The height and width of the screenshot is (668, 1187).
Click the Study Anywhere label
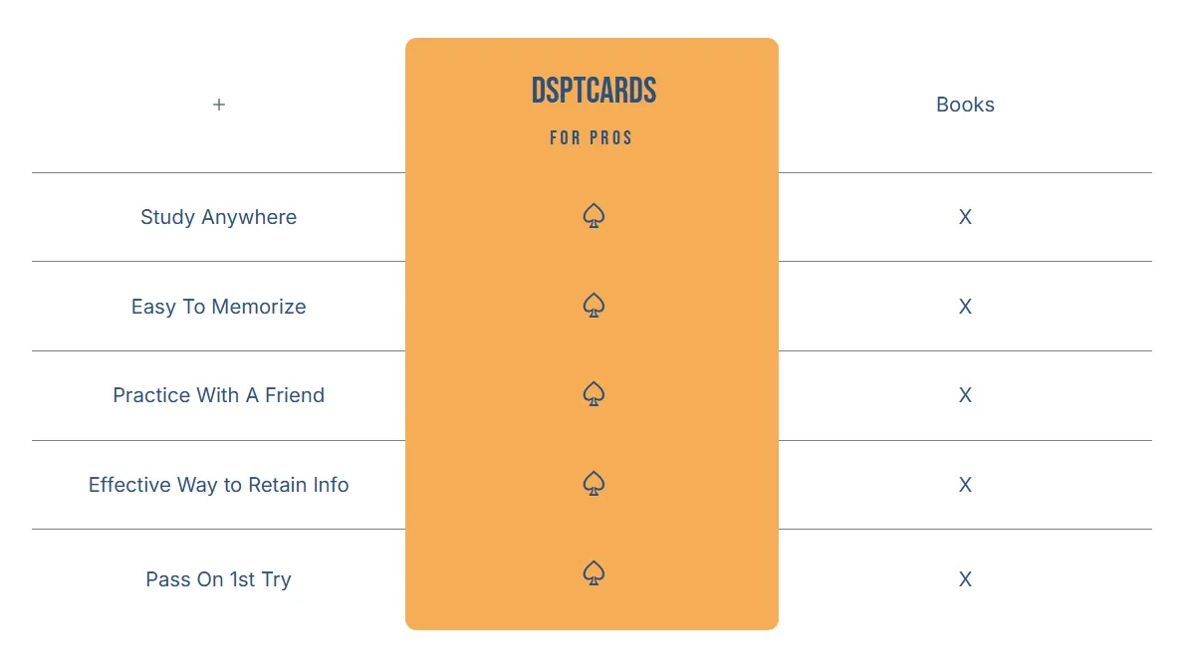(x=219, y=217)
